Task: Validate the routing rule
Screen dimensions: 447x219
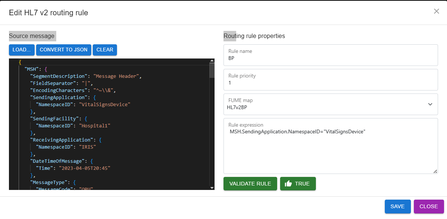Action: click(x=250, y=183)
